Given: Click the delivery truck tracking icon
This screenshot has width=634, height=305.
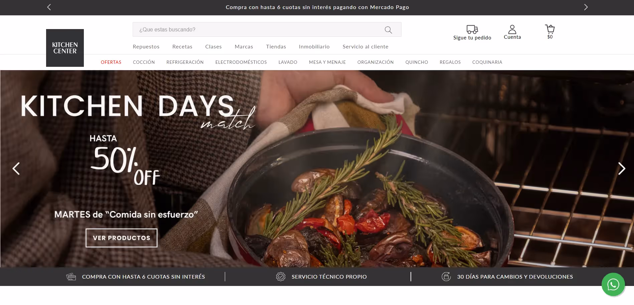Looking at the screenshot, I should pos(472,29).
